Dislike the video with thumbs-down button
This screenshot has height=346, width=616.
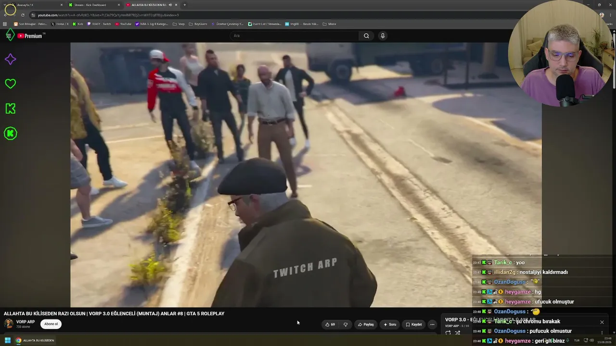(345, 324)
